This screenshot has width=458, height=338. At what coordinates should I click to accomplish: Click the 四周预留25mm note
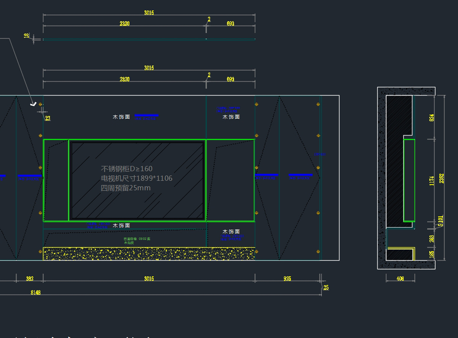(x=126, y=188)
